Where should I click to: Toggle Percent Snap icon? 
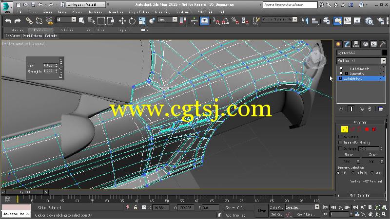click(235, 21)
